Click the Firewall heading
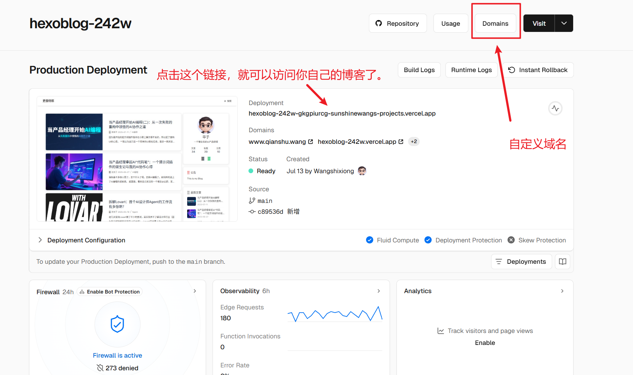This screenshot has width=633, height=375. click(48, 292)
